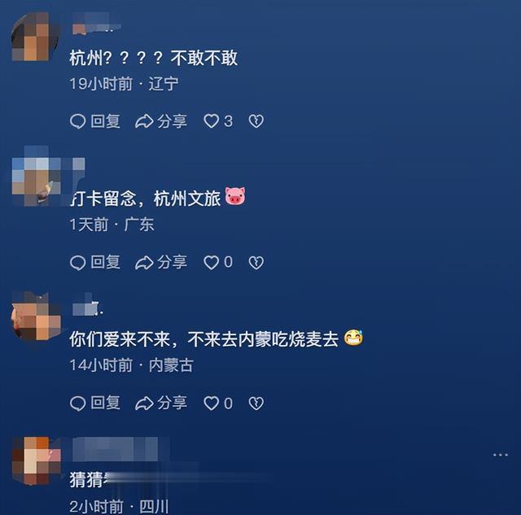Open avatar of the 四川 commenter
This screenshot has width=521, height=515.
coord(36,460)
